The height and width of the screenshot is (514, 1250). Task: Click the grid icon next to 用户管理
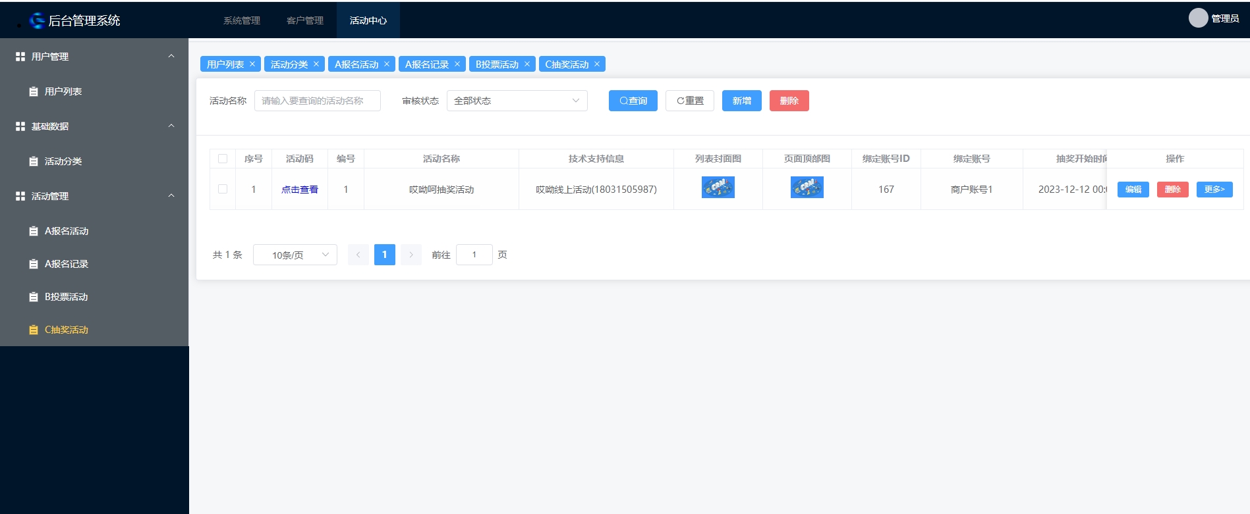tap(20, 57)
